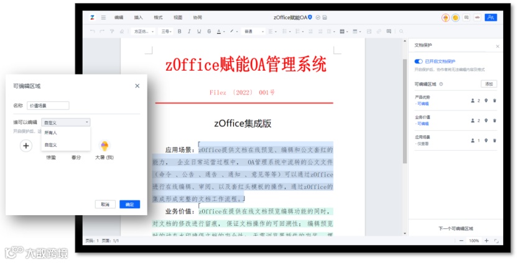This screenshot has width=518, height=263.
Task: Click the blue share collaborators button
Action: [x=491, y=17]
